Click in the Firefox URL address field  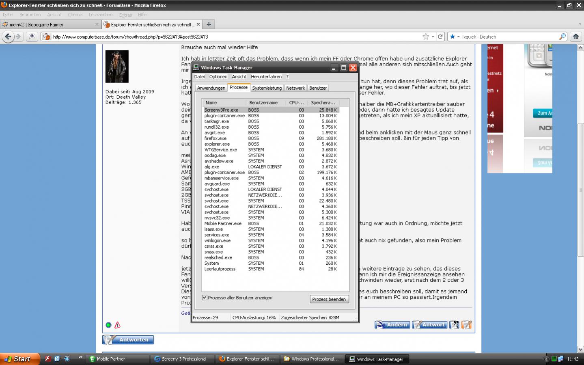coord(237,37)
